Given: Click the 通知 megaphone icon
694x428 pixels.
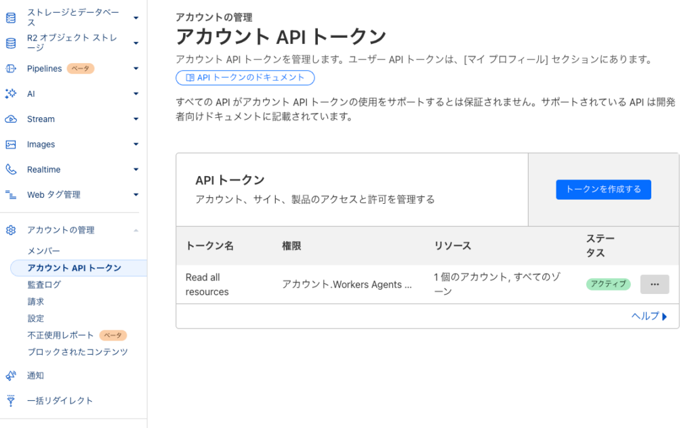Looking at the screenshot, I should pyautogui.click(x=11, y=375).
